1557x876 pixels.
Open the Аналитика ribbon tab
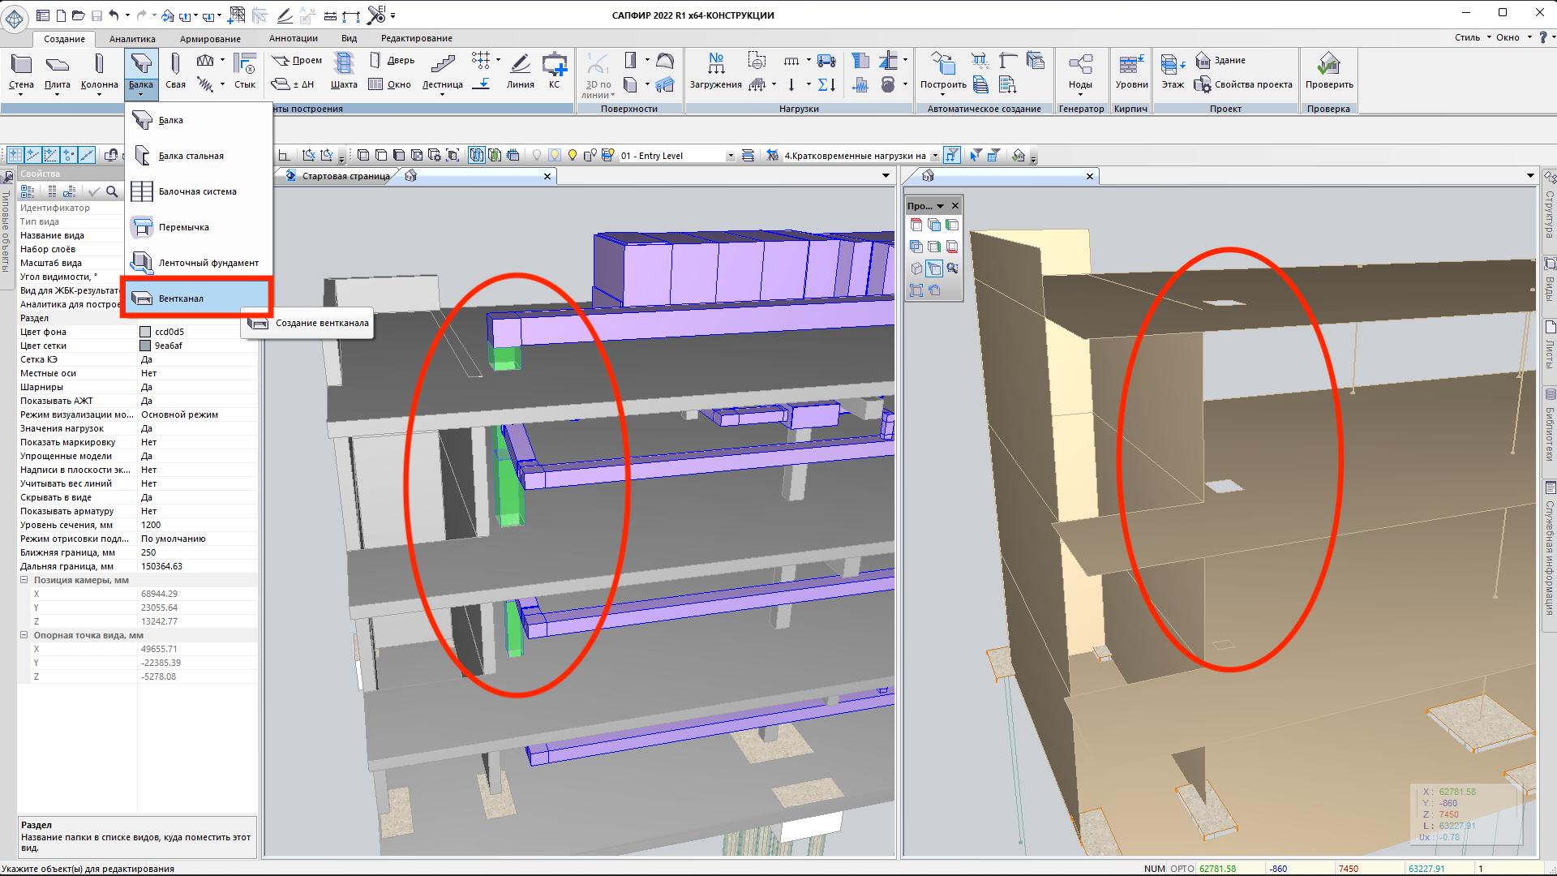pos(132,38)
